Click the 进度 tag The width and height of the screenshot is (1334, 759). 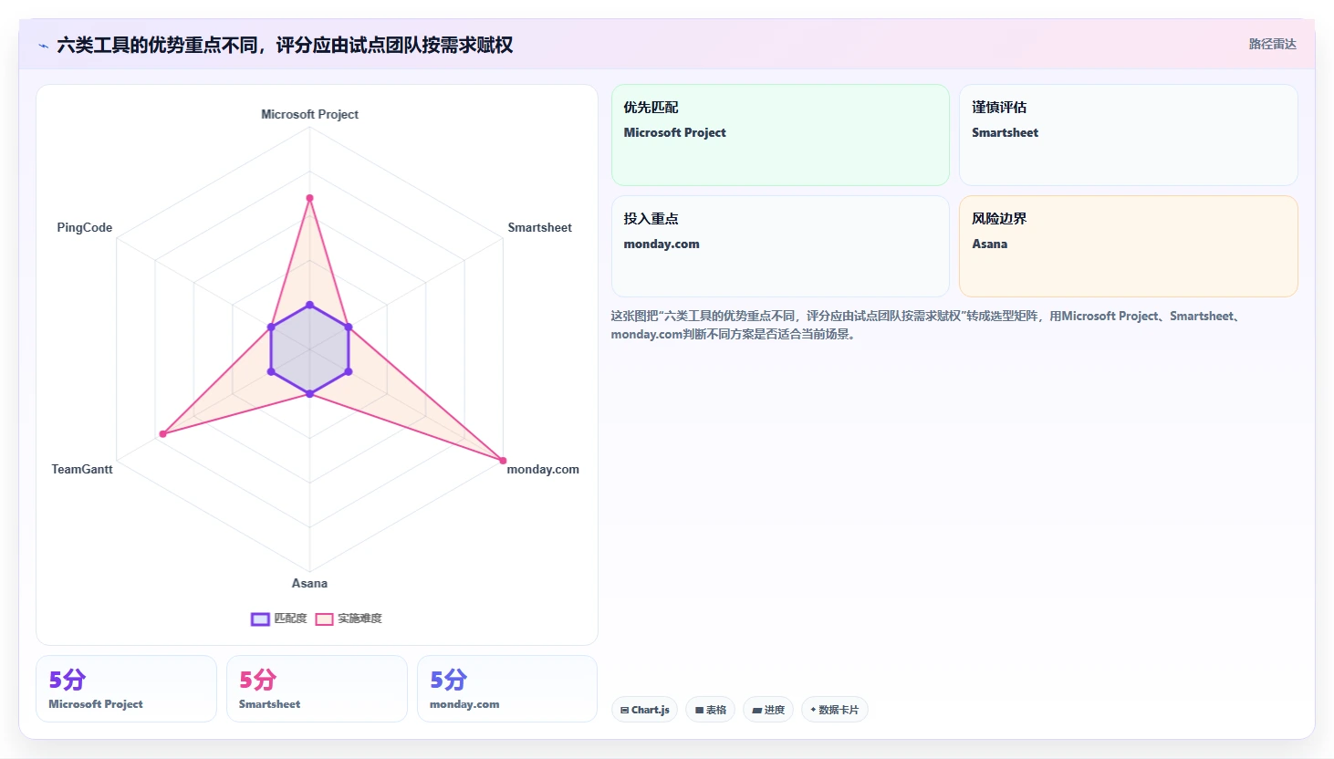click(768, 710)
